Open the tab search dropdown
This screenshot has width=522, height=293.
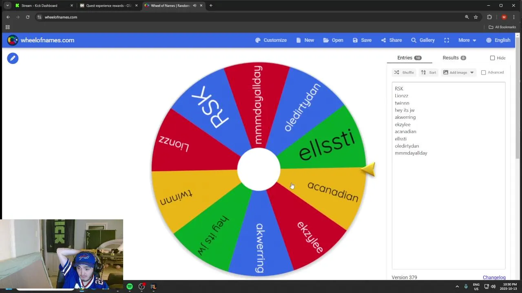pyautogui.click(x=7, y=6)
